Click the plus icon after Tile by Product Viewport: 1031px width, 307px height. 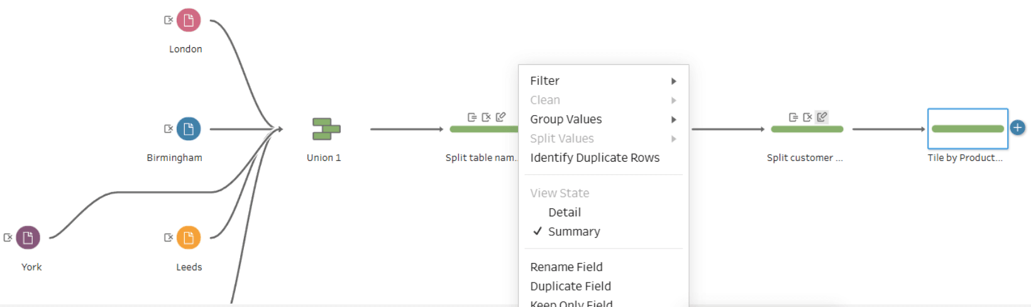click(1018, 128)
